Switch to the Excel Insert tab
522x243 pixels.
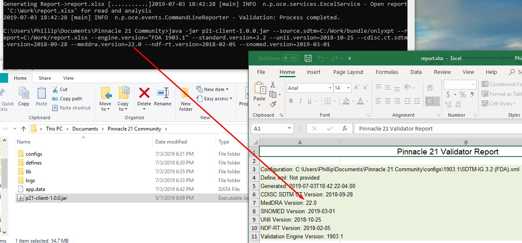tap(314, 72)
